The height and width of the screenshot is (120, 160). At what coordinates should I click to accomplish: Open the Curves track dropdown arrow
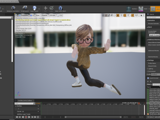pos(38,111)
